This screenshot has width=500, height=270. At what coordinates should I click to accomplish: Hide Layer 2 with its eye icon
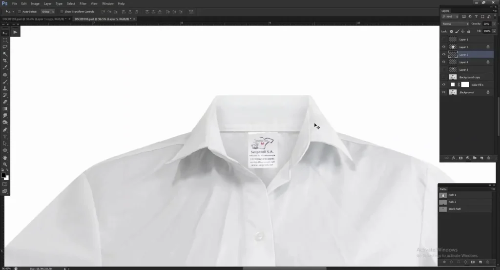[444, 47]
